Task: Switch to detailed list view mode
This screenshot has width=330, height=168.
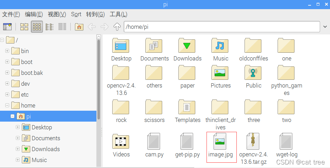Action: click(62, 27)
